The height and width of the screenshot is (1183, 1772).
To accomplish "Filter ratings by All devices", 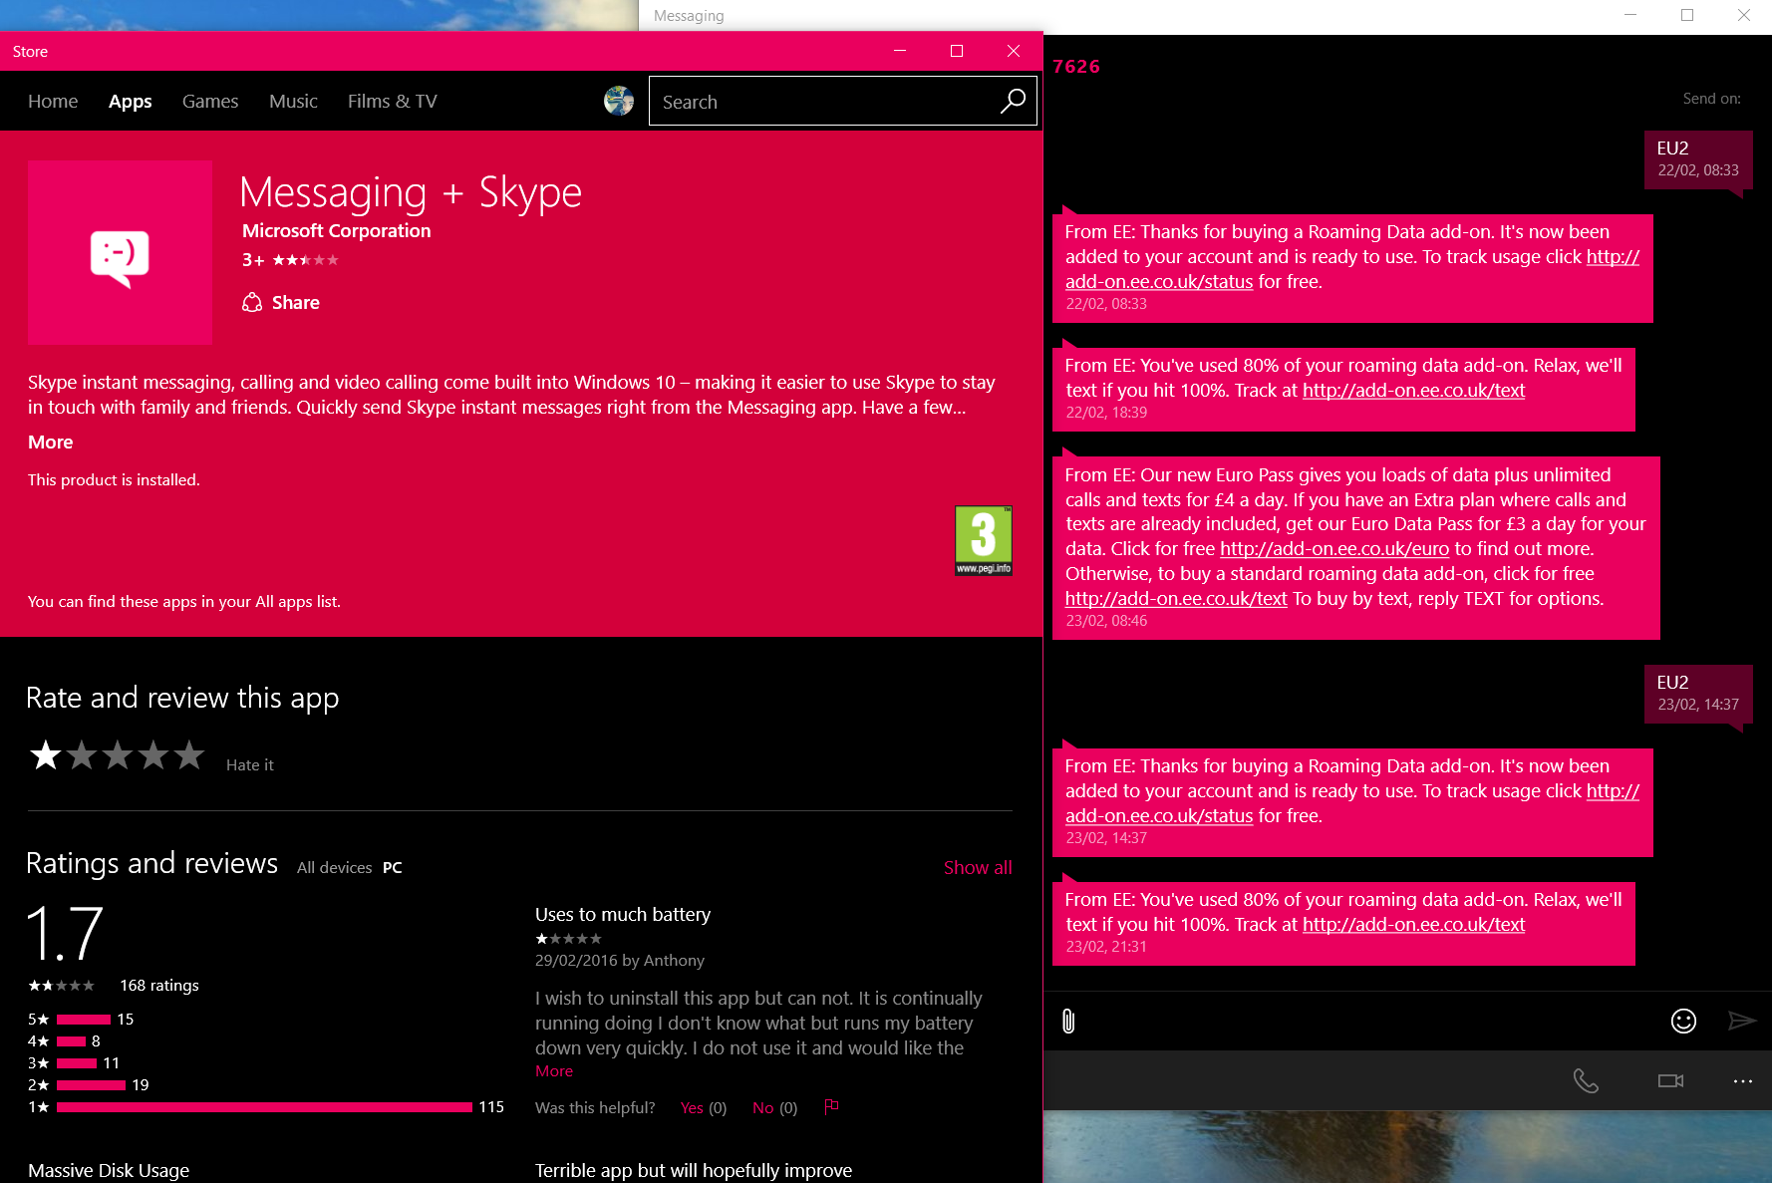I will [x=335, y=867].
